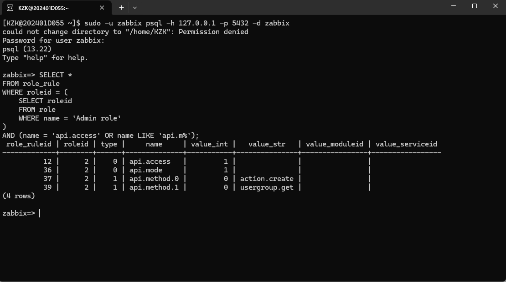Click the api.mode row name cell
The height and width of the screenshot is (282, 506).
click(x=146, y=170)
